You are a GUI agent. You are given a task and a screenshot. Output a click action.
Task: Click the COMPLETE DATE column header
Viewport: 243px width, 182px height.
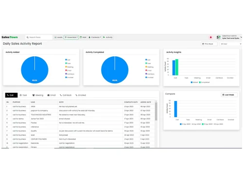click(131, 102)
